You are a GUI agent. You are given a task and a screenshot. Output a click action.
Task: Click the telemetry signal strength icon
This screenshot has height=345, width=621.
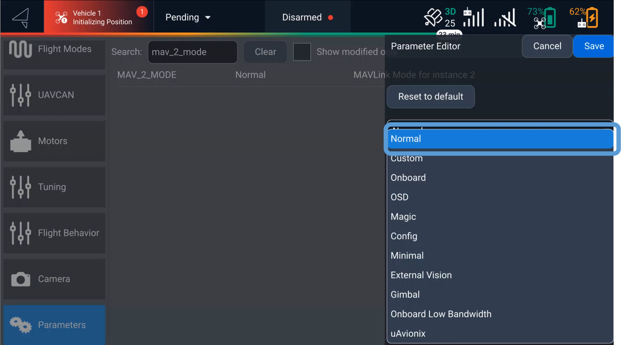point(505,18)
